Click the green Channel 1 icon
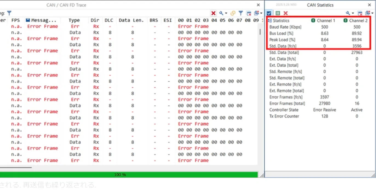Viewport: 376px width, 196px height. point(313,20)
